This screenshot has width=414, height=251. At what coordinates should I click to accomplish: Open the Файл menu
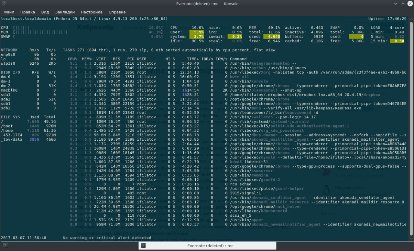tap(9, 12)
